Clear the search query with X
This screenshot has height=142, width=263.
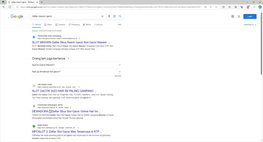pyautogui.click(x=102, y=16)
